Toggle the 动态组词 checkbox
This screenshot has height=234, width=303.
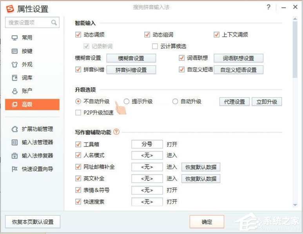click(147, 35)
